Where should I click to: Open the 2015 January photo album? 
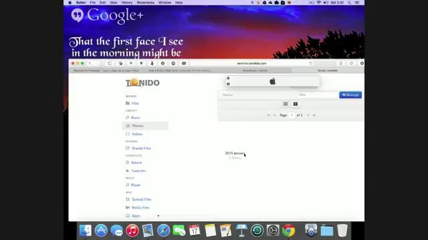coord(235,153)
